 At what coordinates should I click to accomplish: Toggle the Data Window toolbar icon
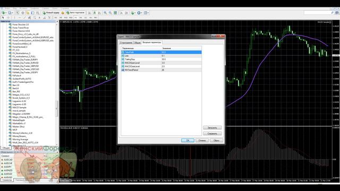pos(22,13)
